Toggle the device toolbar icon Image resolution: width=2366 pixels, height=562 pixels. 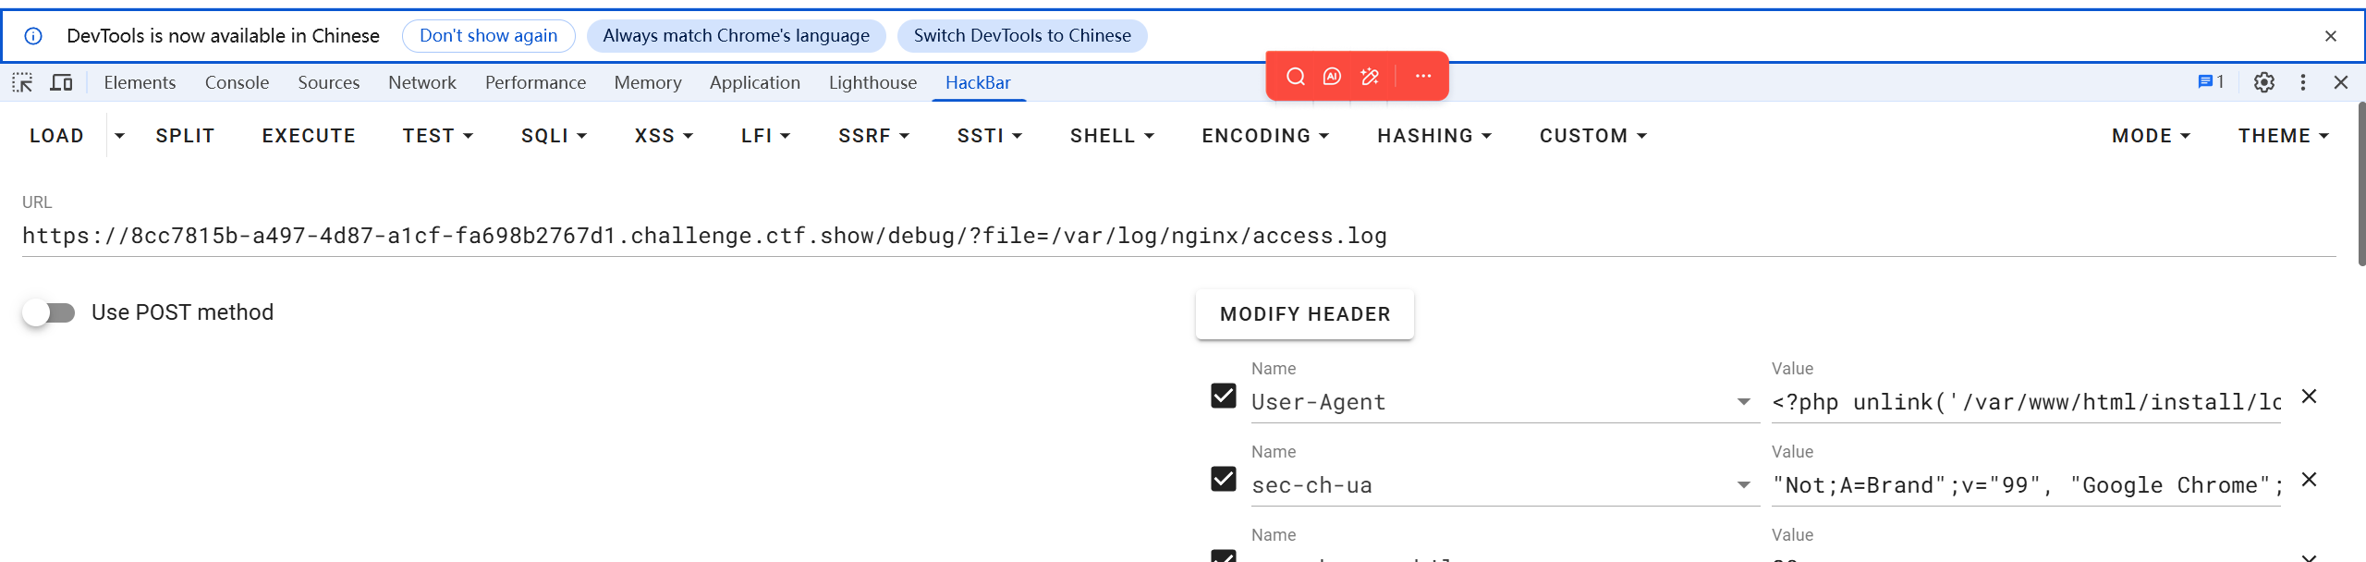tap(61, 83)
